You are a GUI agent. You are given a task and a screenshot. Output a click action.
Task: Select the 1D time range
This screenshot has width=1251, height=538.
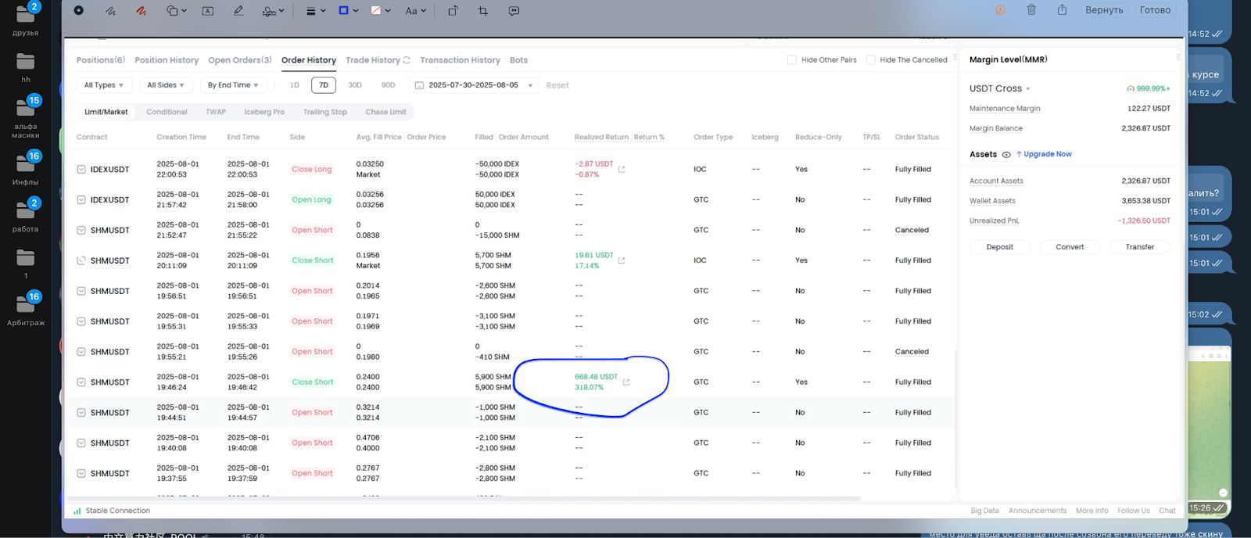coord(295,85)
